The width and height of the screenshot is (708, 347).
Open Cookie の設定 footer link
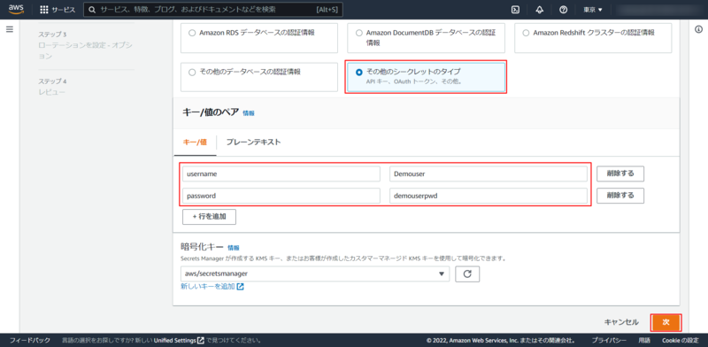coord(681,340)
